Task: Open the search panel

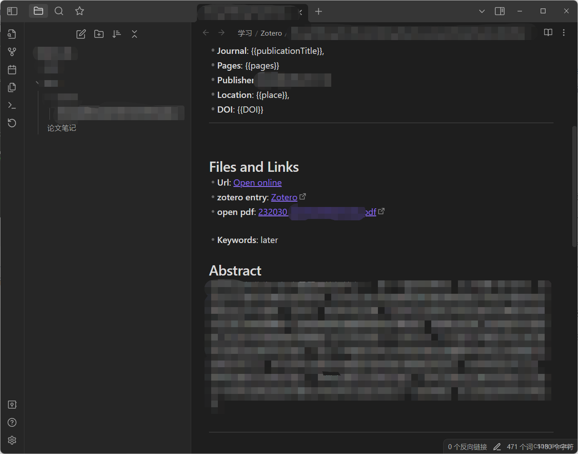Action: [x=59, y=11]
